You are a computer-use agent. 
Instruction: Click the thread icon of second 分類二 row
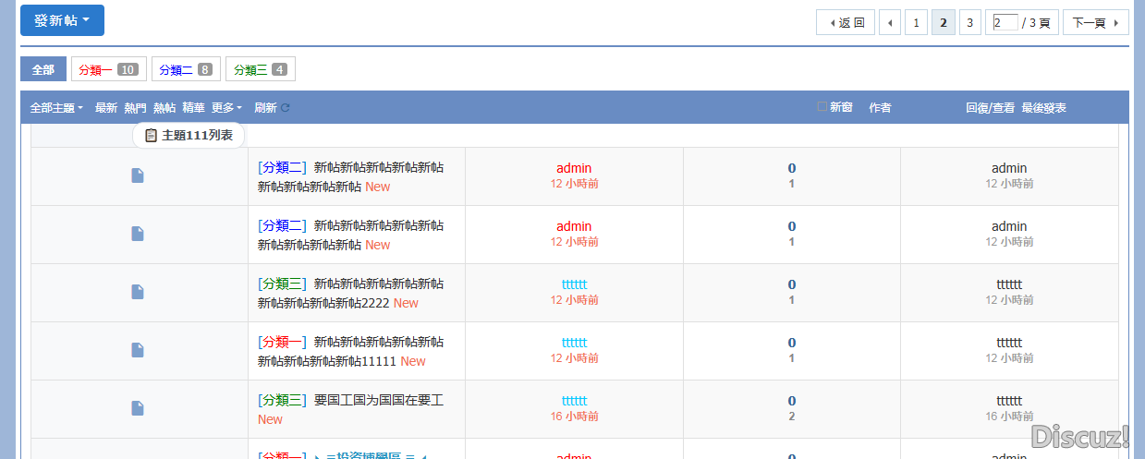pos(138,234)
